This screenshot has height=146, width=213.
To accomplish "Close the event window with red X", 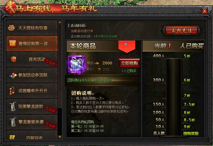I will coord(204,11).
